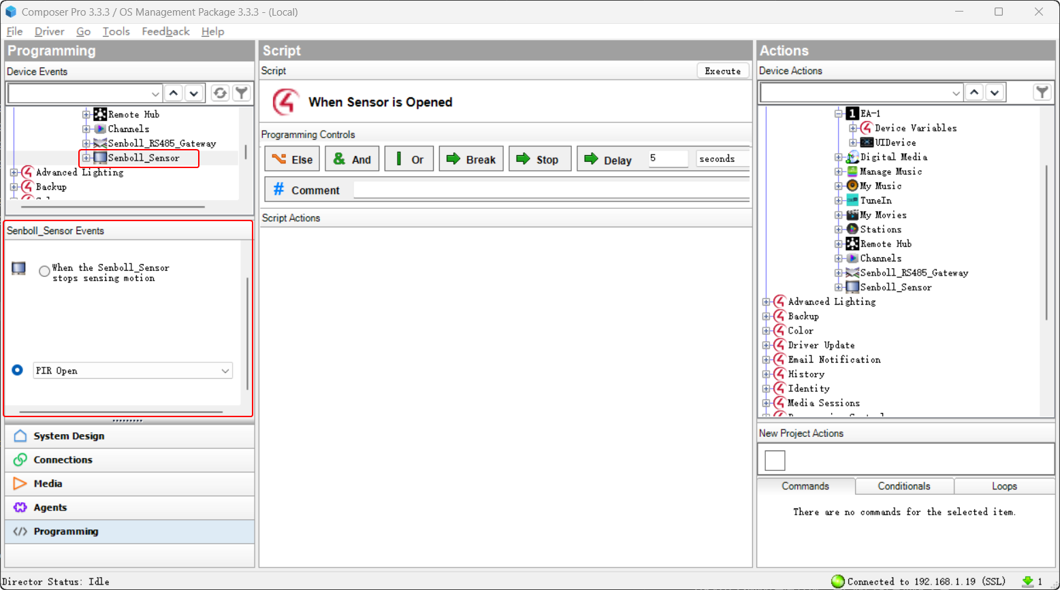This screenshot has height=590, width=1060.
Task: Expand Backup in Device Events tree
Action: click(x=14, y=186)
